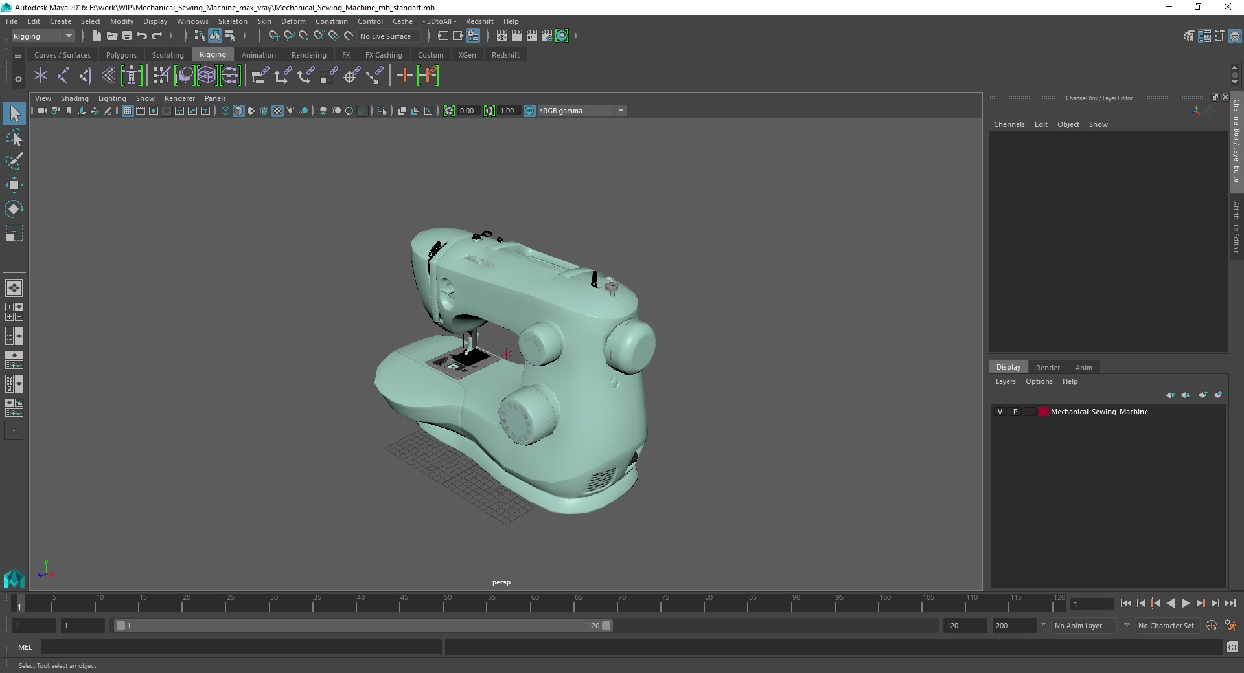Toggle viewport grid display

(128, 111)
